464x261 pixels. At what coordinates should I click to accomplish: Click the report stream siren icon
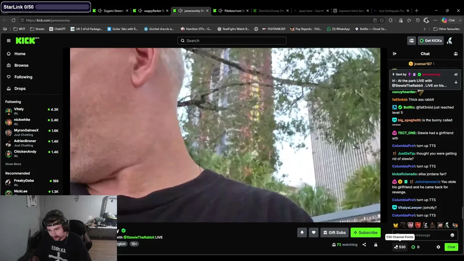click(x=376, y=245)
